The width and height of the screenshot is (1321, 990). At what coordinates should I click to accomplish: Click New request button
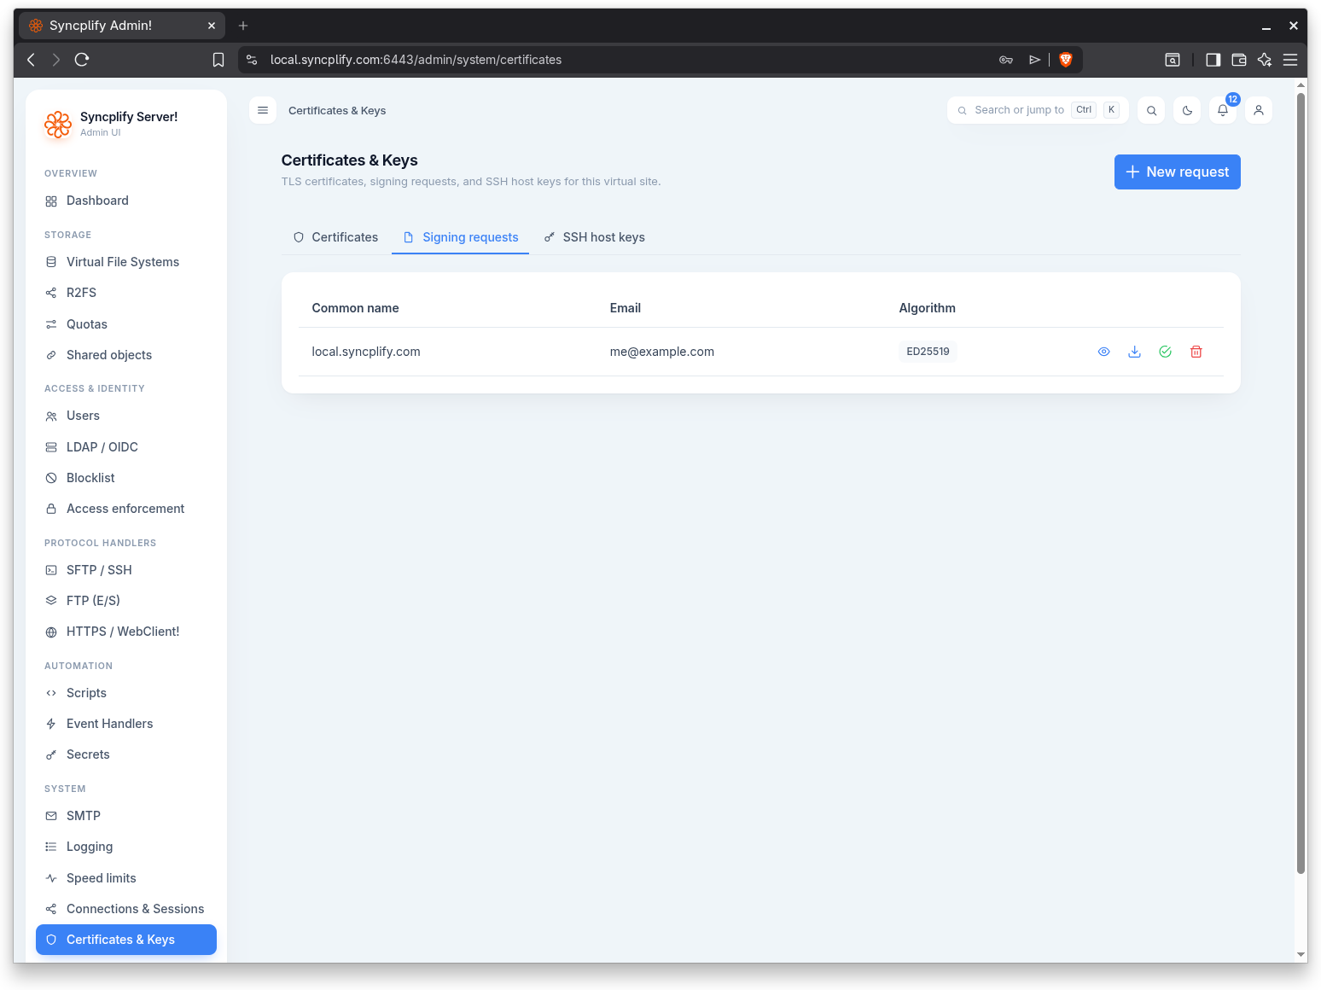1177,172
